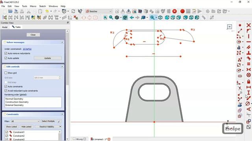Click the Fit all view icon
Image resolution: width=252 pixels, height=141 pixels.
(105, 18)
